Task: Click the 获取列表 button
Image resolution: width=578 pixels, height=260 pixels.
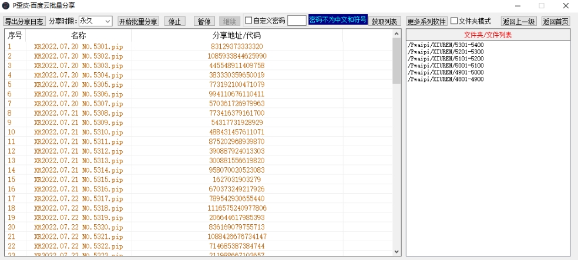Action: (x=385, y=21)
